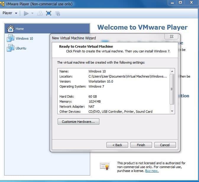Viewport: 199px width, 182px height.
Task: Minimize the VMware Player window
Action: (172, 3)
